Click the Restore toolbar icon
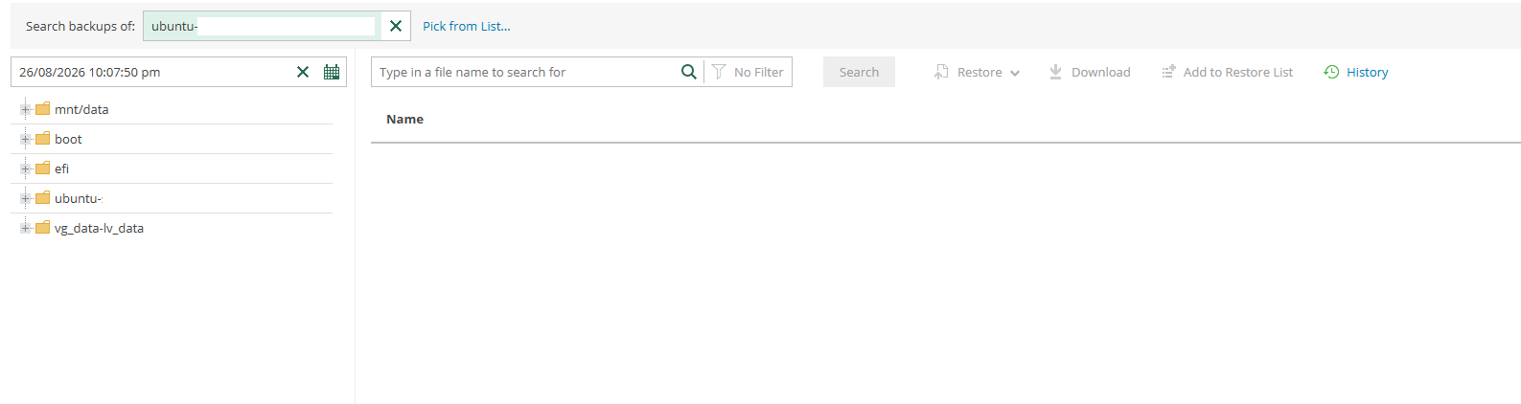 pyautogui.click(x=941, y=72)
